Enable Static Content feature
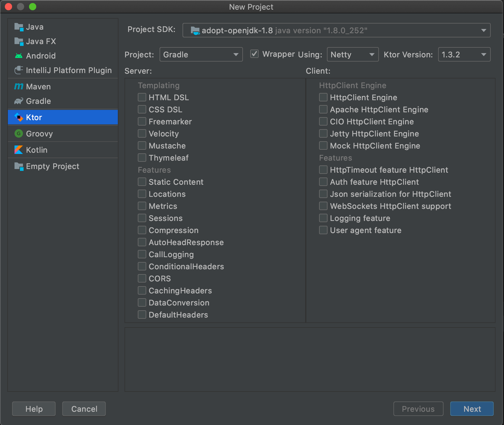 click(142, 182)
